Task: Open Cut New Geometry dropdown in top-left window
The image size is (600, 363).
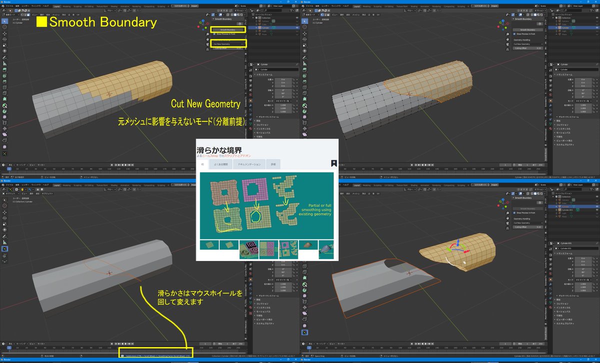Action: 228,44
